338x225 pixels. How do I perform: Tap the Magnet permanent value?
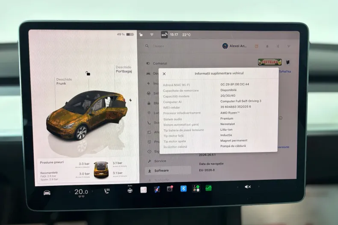point(234,140)
